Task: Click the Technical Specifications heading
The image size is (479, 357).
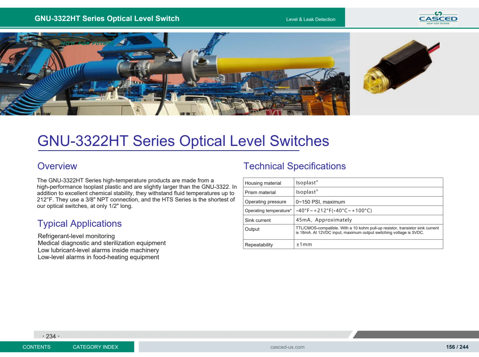Action: 295,166
